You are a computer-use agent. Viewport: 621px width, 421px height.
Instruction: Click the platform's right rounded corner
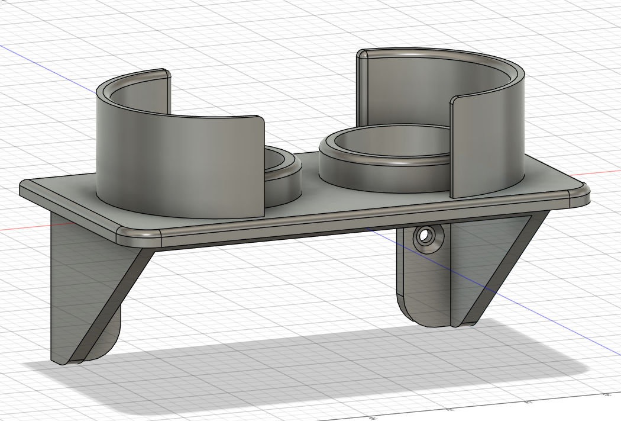coord(580,196)
